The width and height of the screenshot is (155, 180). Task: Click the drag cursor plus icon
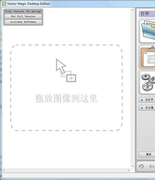pyautogui.click(x=66, y=70)
